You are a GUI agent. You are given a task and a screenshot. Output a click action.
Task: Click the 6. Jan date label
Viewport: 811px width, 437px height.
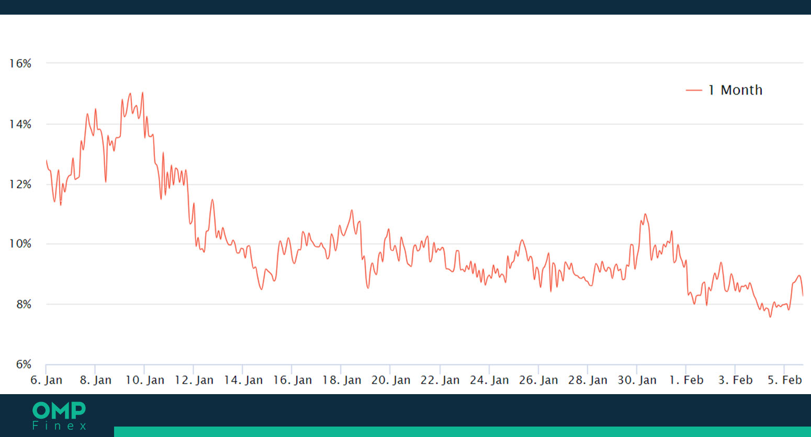point(47,380)
